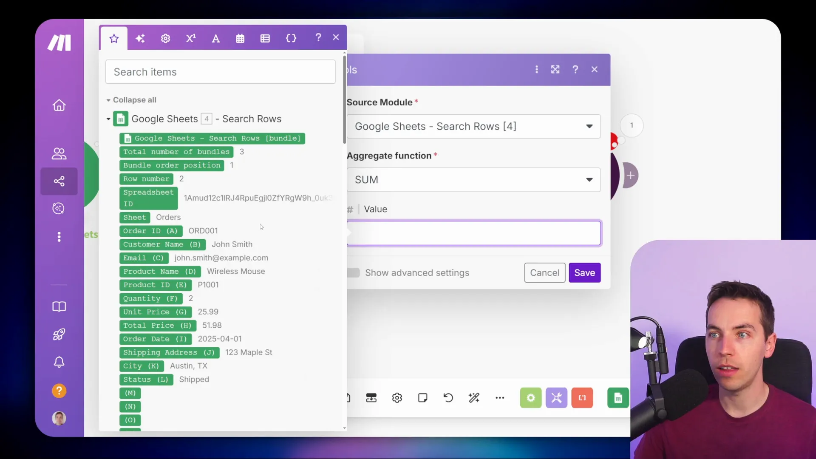Cancel the module dialog
816x459 pixels.
[544, 273]
